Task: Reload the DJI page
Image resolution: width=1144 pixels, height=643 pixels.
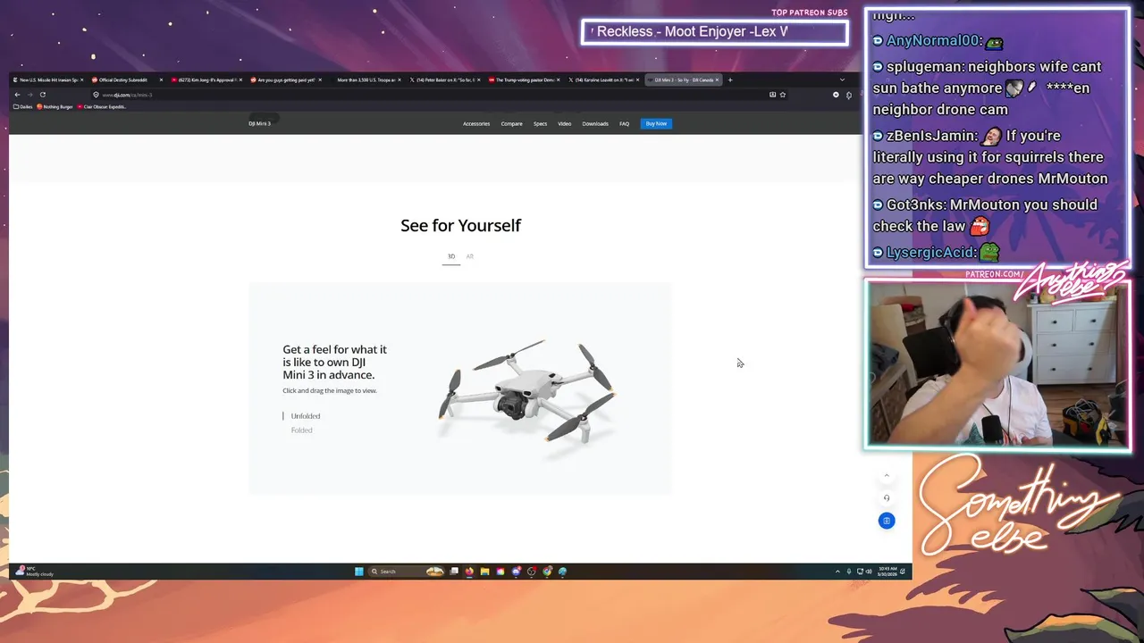Action: (x=42, y=95)
